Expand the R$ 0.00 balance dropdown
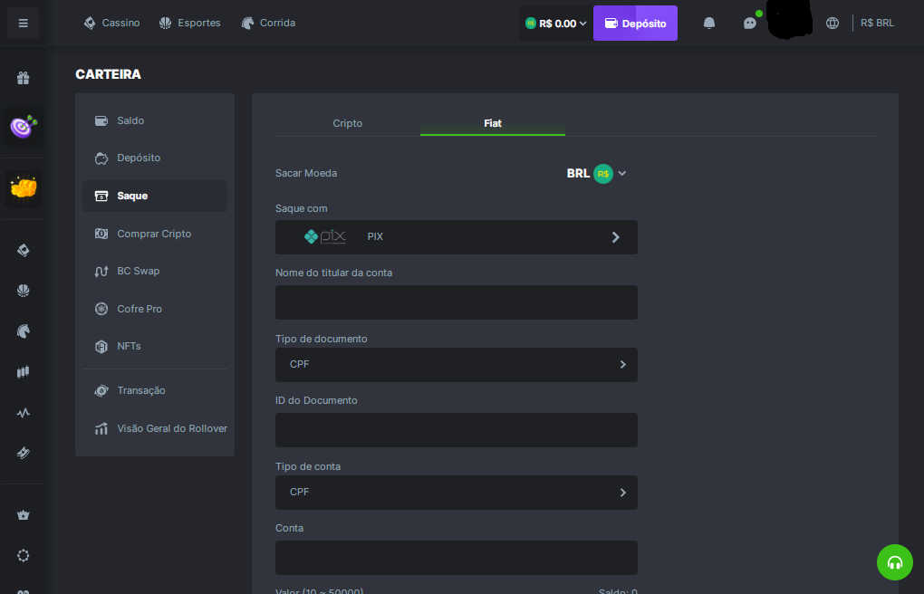 tap(555, 23)
